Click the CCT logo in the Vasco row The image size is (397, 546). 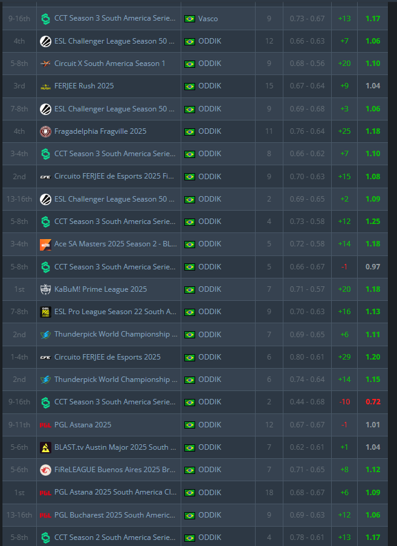(45, 19)
